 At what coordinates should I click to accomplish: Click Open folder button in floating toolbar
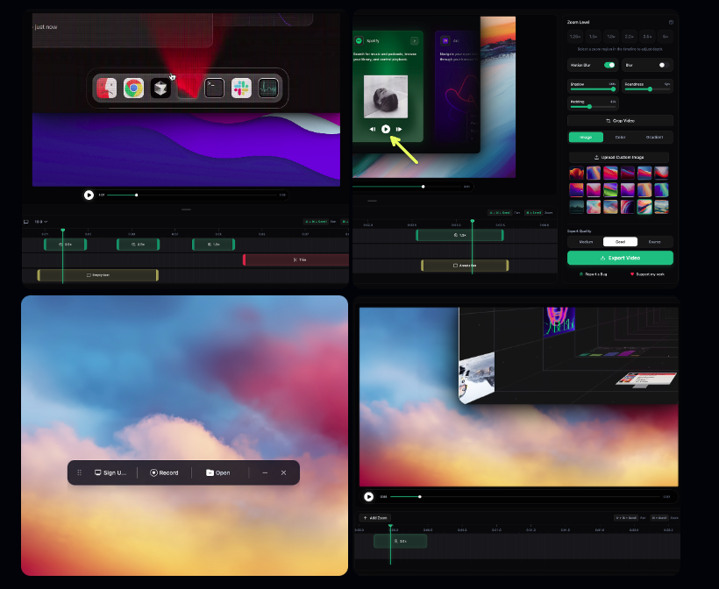(x=218, y=472)
